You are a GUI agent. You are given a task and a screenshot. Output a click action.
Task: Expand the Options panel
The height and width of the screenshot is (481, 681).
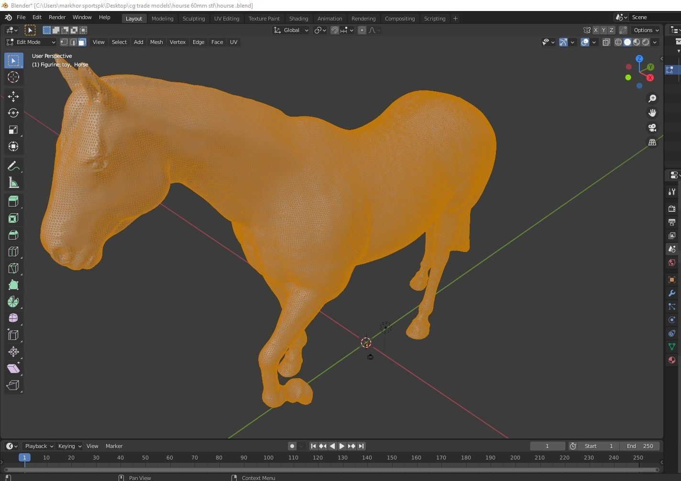point(645,30)
